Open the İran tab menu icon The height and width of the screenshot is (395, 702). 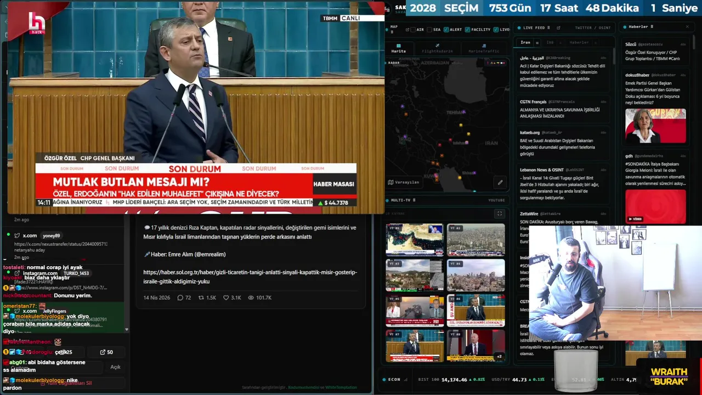pyautogui.click(x=537, y=42)
